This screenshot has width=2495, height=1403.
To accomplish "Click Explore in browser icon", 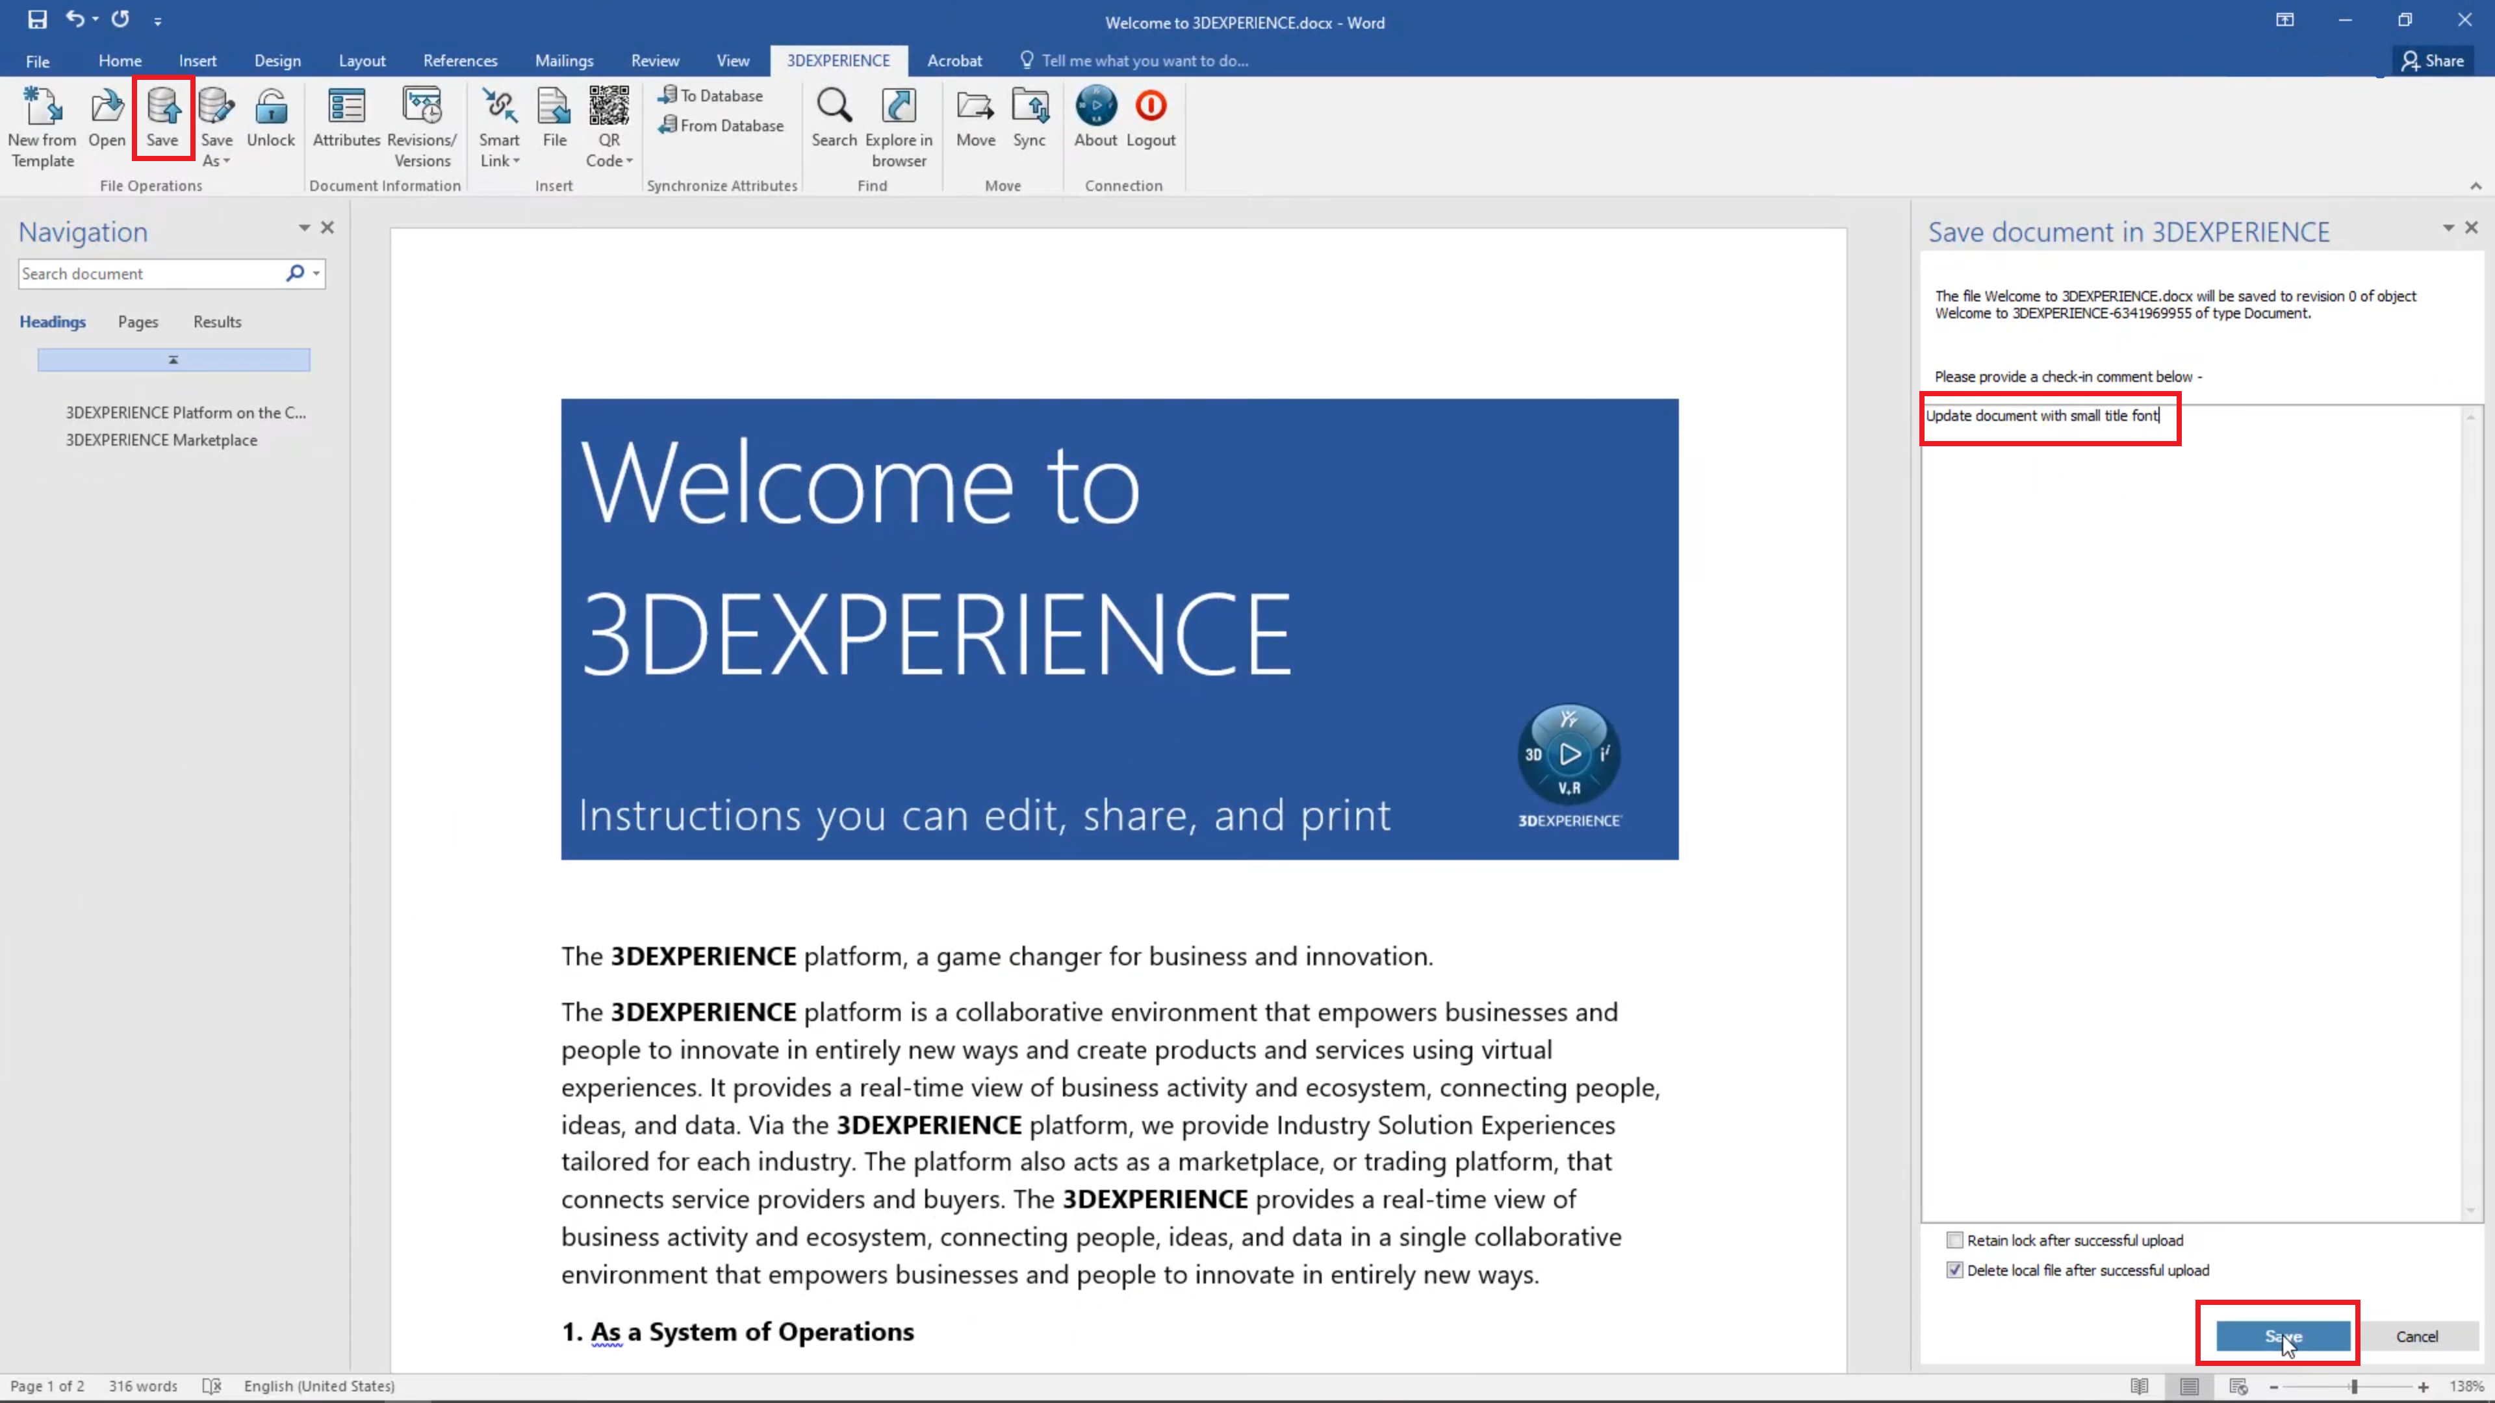I will click(898, 107).
